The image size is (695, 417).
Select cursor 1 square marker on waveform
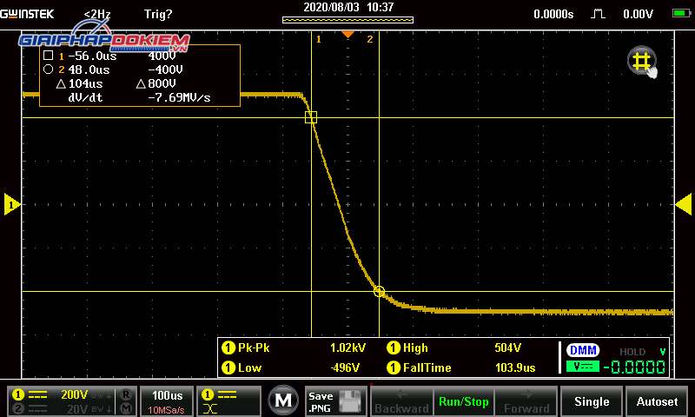311,117
